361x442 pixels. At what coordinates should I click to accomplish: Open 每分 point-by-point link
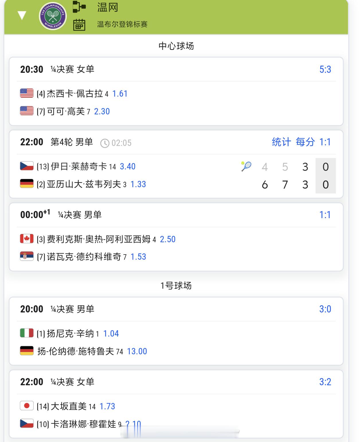pyautogui.click(x=305, y=142)
